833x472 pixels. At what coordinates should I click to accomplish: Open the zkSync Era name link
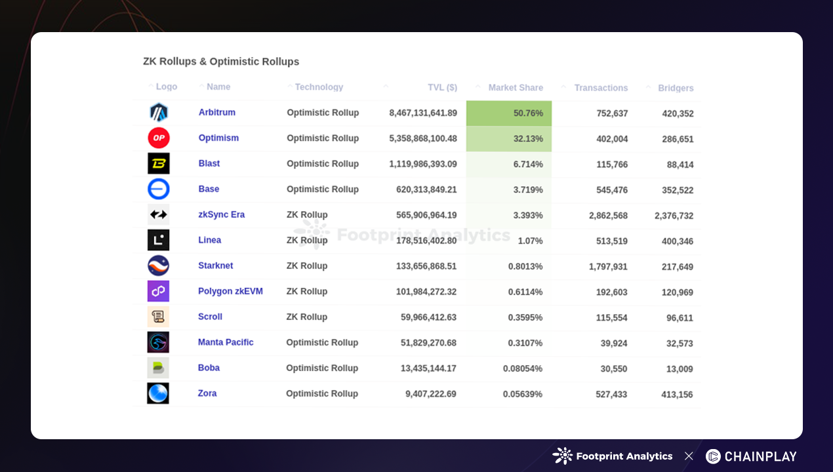coord(222,214)
